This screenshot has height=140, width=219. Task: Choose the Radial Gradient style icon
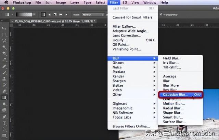(49, 14)
